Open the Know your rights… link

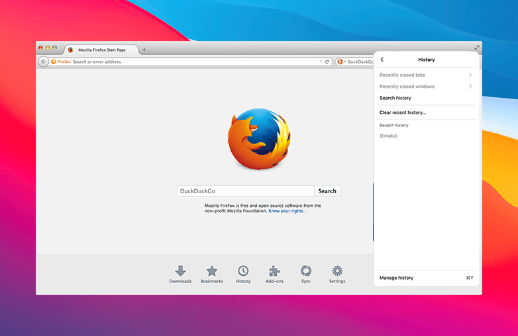click(x=287, y=211)
